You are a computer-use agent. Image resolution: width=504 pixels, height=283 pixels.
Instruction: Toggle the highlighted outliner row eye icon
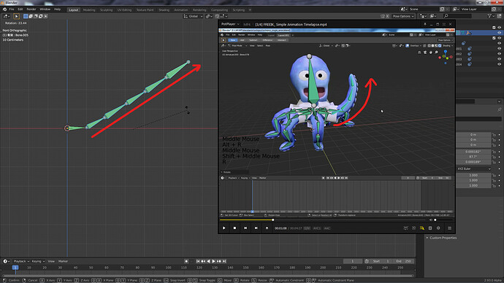[499, 33]
